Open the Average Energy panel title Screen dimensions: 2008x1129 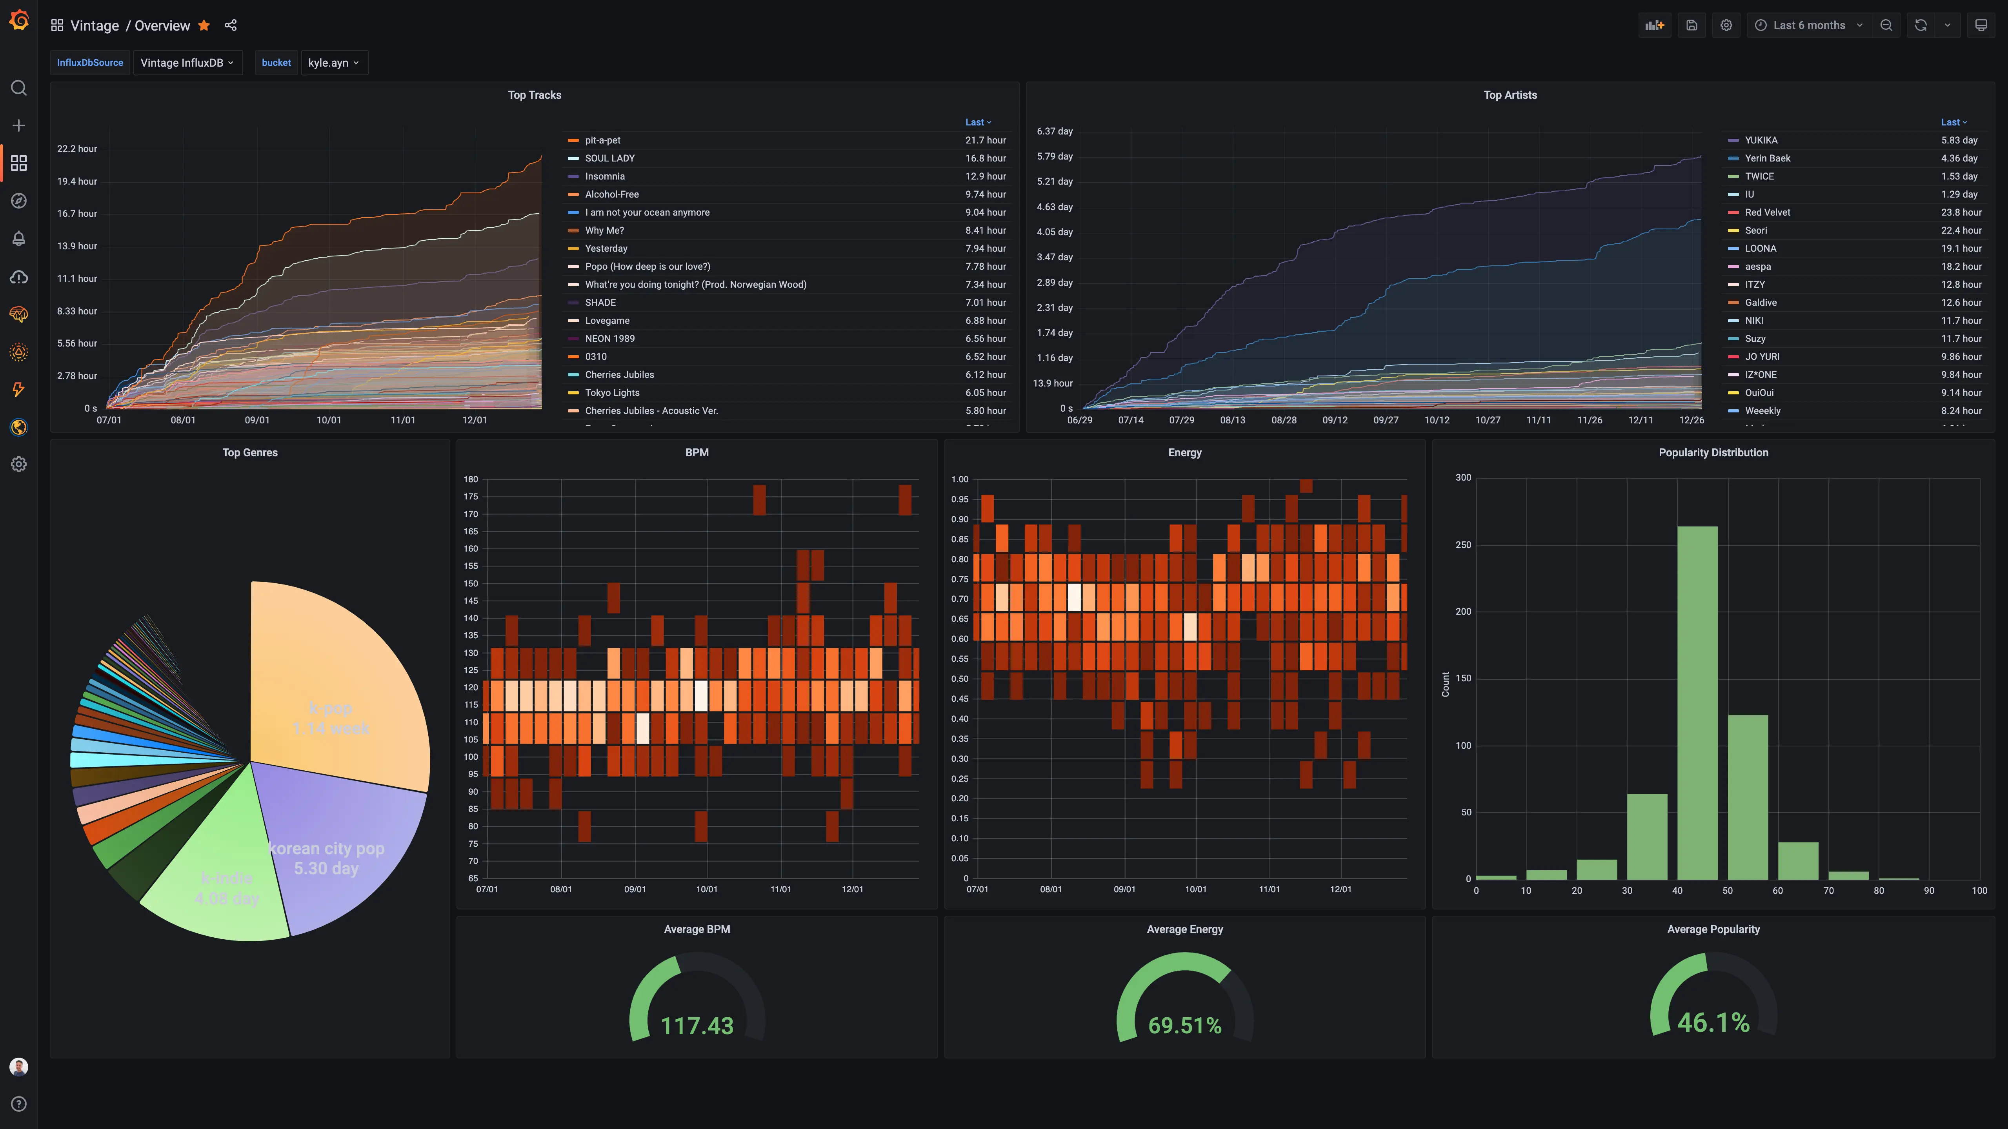point(1185,929)
